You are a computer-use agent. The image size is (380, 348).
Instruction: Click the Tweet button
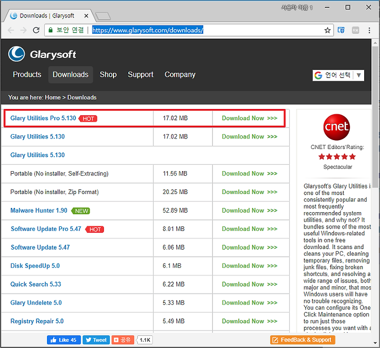click(96, 340)
